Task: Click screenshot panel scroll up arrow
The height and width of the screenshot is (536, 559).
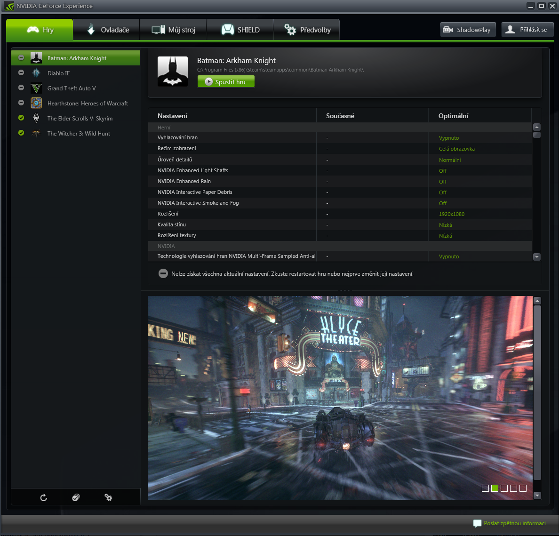Action: pos(537,301)
